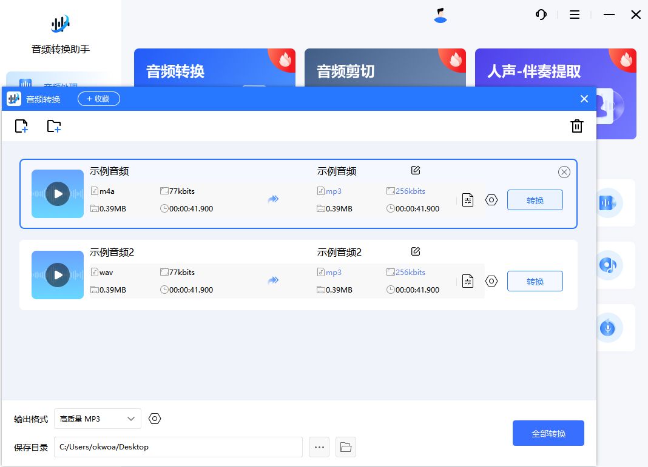Click the add folder icon
The image size is (648, 467).
[54, 126]
